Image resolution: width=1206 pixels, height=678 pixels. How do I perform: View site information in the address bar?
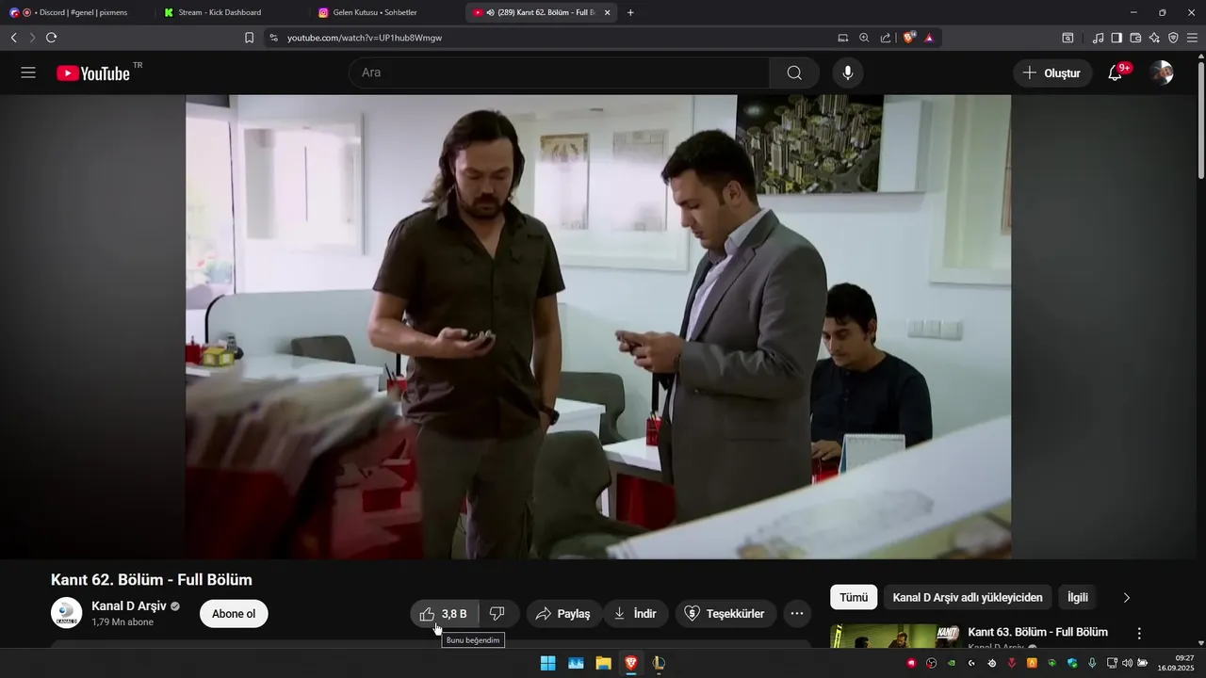coord(273,38)
